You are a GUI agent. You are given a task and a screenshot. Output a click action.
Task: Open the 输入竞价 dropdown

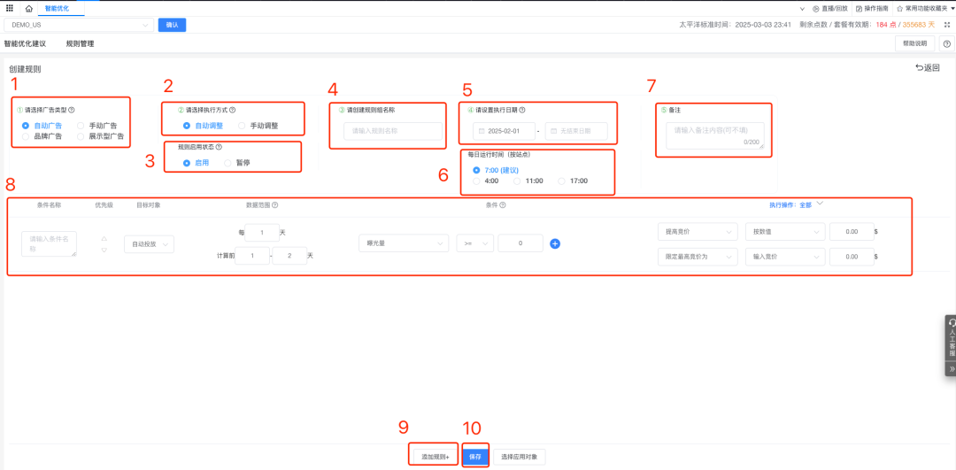(x=785, y=257)
